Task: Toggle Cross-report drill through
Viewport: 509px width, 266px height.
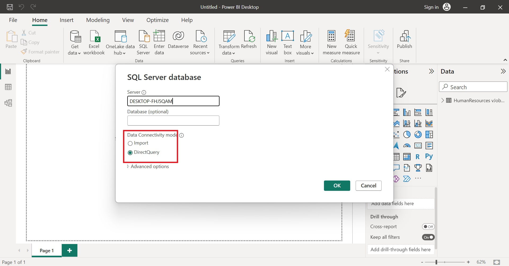Action: [x=428, y=227]
